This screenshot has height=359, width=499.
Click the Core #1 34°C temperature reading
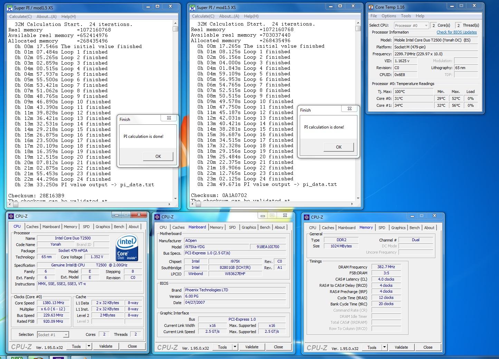click(413, 105)
